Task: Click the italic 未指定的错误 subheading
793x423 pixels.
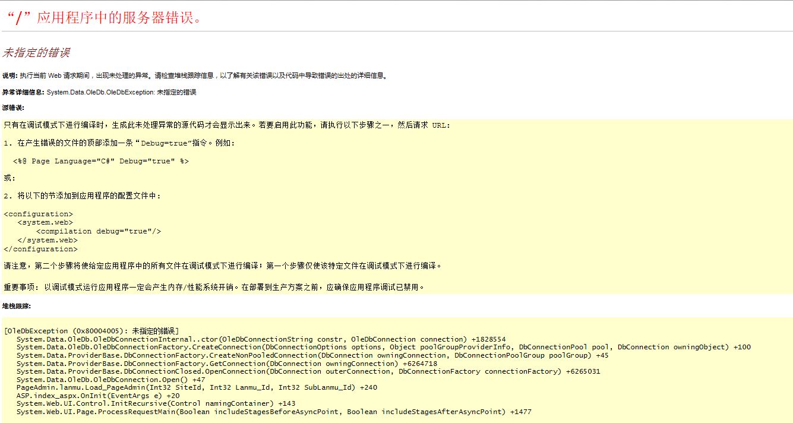Action: [36, 53]
